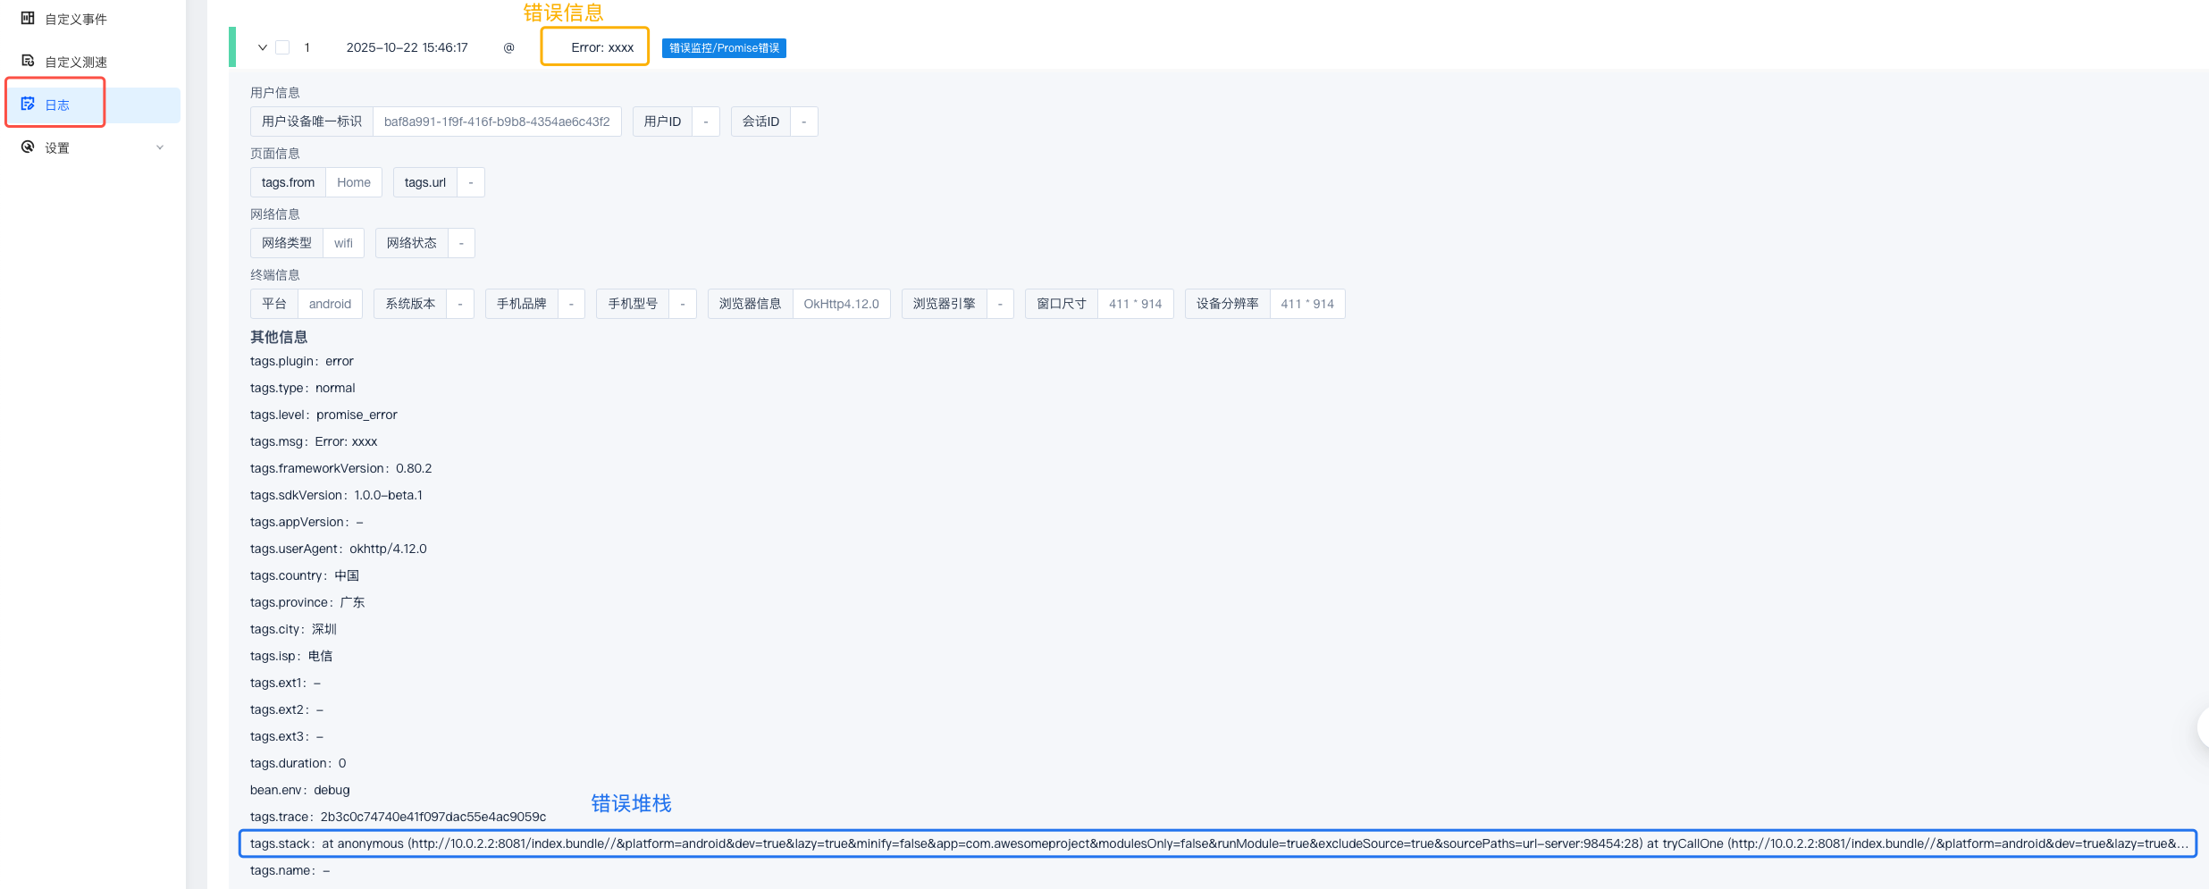Click the 自定义事件 sidebar icon
This screenshot has height=889, width=2209.
click(x=28, y=18)
